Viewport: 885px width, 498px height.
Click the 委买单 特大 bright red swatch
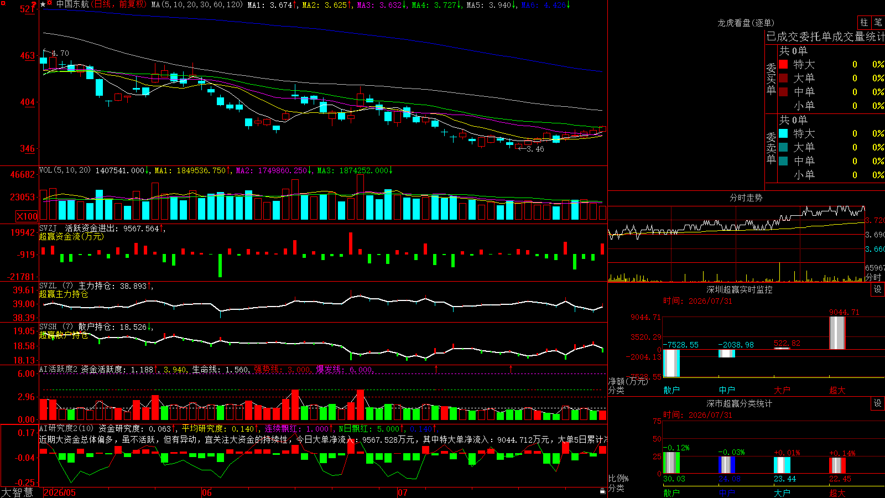783,64
